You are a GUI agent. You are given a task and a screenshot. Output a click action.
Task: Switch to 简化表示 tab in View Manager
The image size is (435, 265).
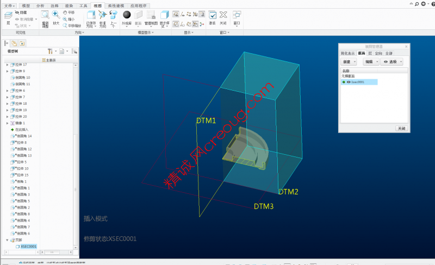point(348,53)
